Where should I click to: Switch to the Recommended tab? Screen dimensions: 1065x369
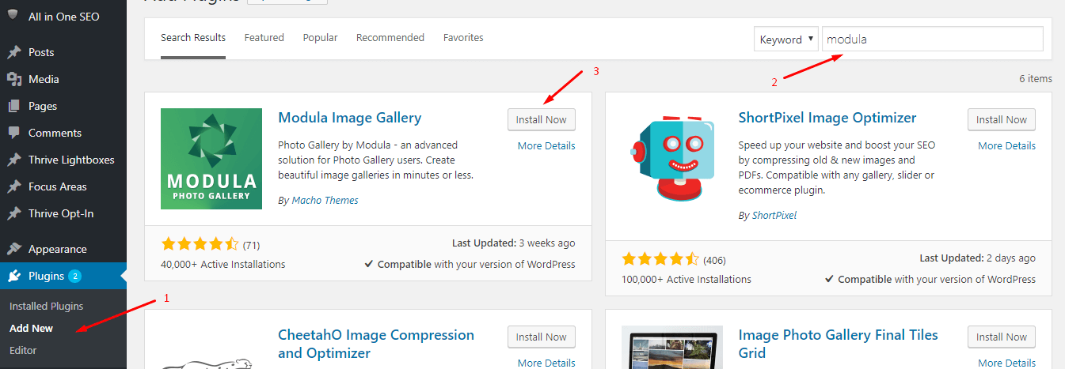[390, 38]
